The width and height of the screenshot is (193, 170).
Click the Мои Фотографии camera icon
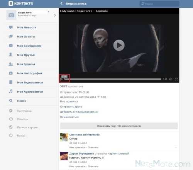11,73
